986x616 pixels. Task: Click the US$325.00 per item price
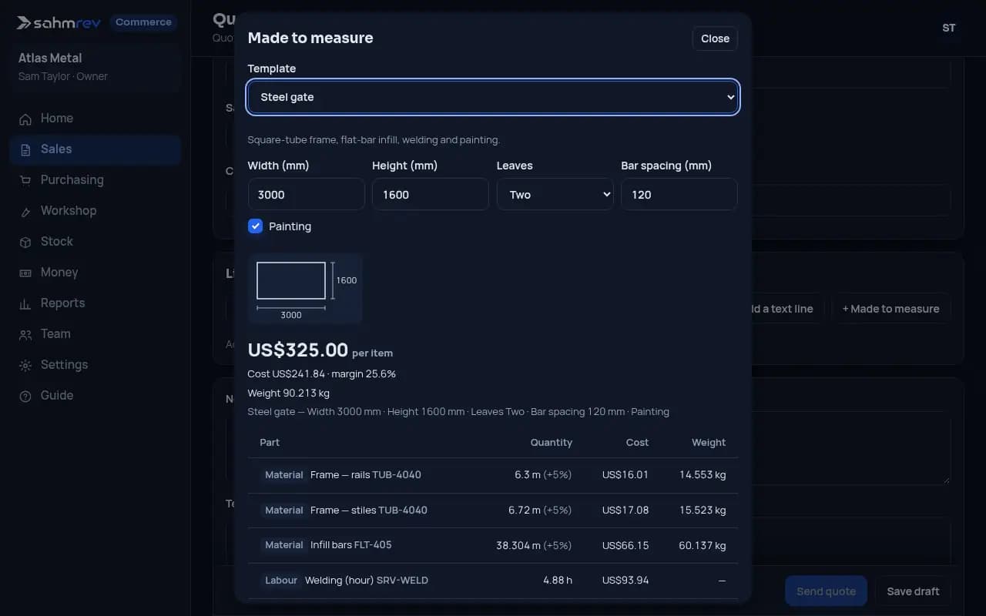pyautogui.click(x=320, y=350)
